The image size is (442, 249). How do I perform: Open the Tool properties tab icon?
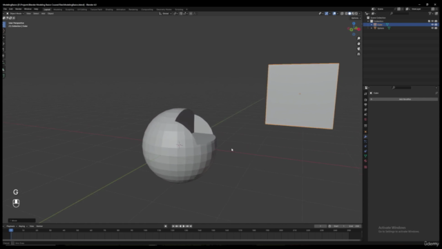pos(365,94)
